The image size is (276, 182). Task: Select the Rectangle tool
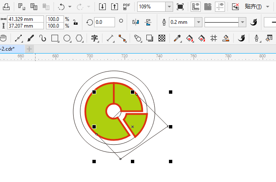coord(55,38)
